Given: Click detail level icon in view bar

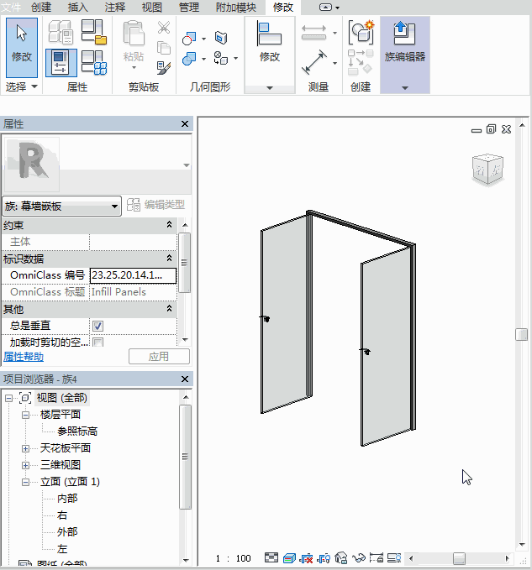Looking at the screenshot, I should coord(271,558).
